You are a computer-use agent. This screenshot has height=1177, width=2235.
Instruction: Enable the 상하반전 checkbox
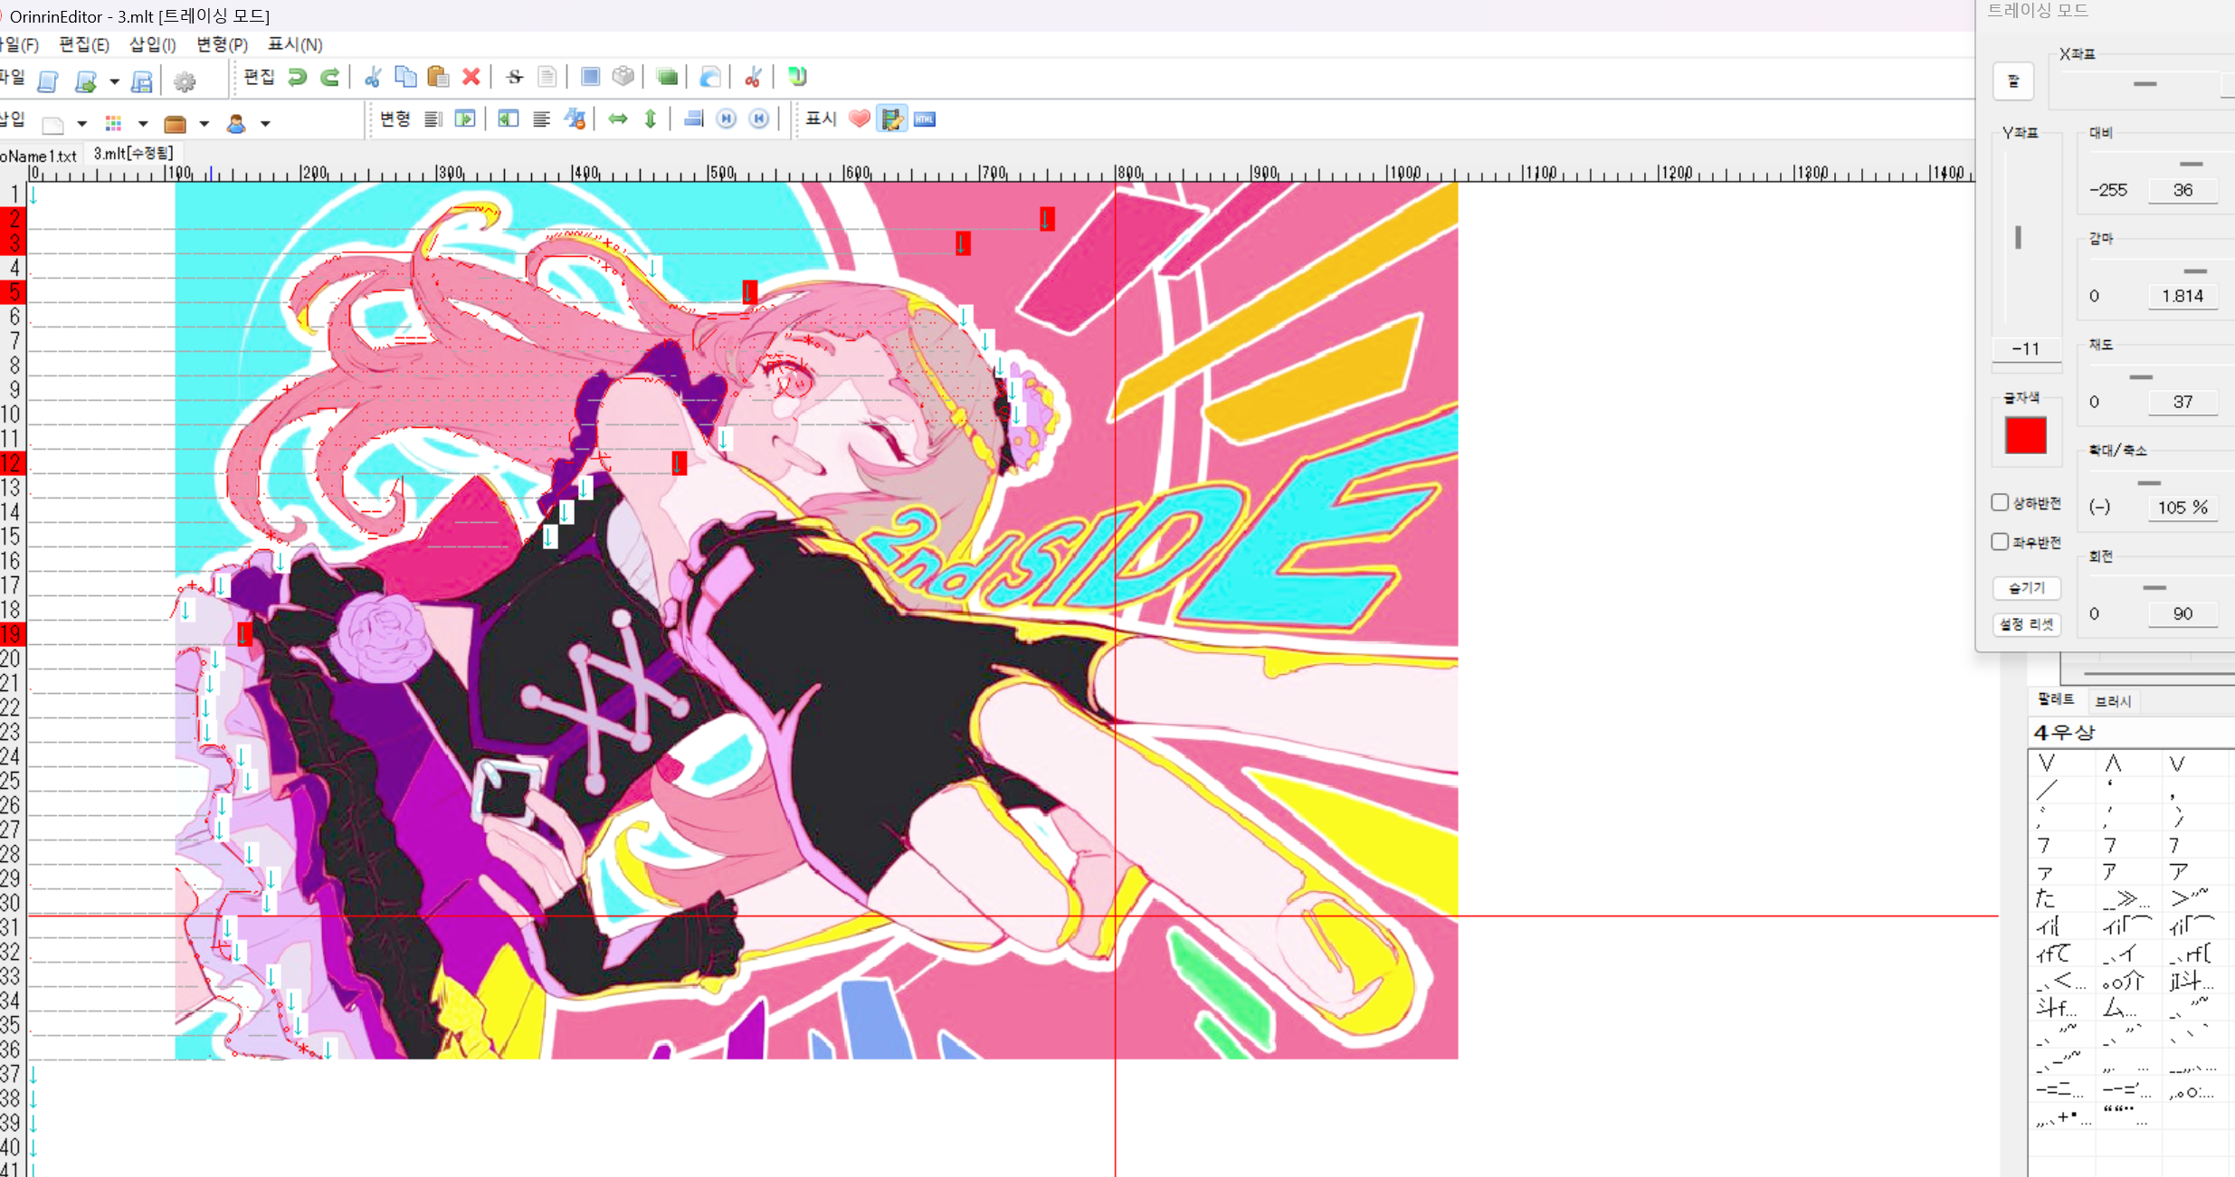(2000, 502)
